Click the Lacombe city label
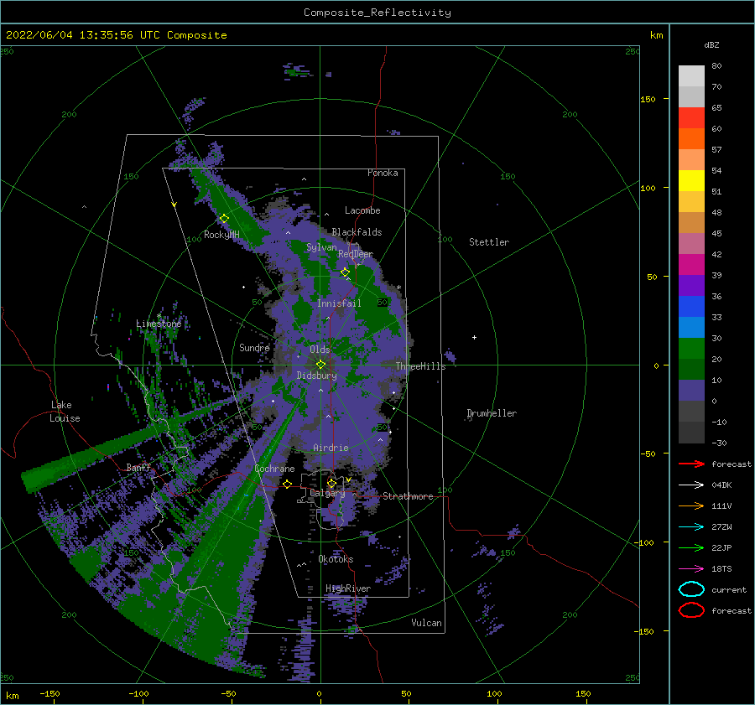The height and width of the screenshot is (705, 755). [362, 210]
